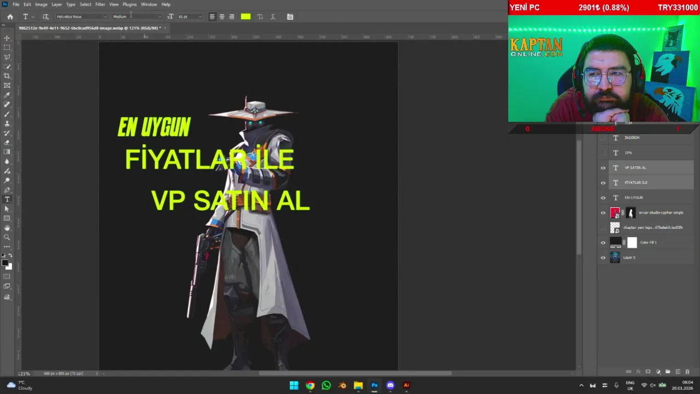Screen dimensions: 700x394
Task: Open Windows Start menu
Action: coord(294,385)
